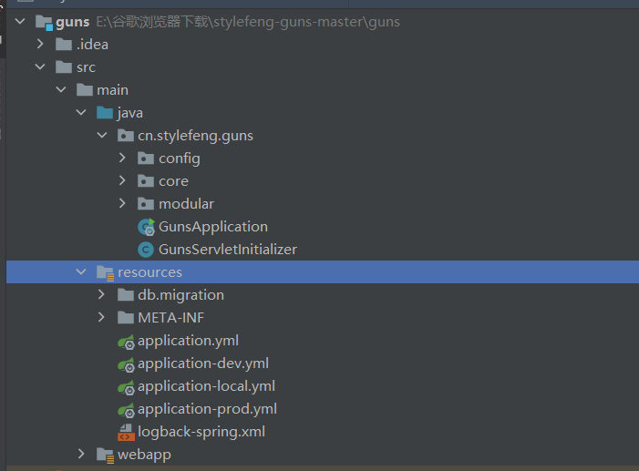Click the application-prod.yml Spring icon
639x471 pixels.
pyautogui.click(x=126, y=410)
